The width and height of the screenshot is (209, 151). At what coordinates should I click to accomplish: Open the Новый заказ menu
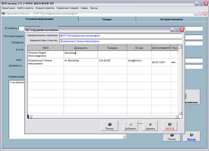8,8
